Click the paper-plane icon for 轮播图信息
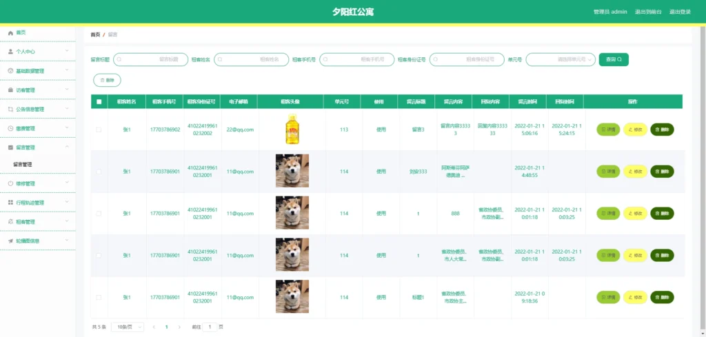 point(10,241)
